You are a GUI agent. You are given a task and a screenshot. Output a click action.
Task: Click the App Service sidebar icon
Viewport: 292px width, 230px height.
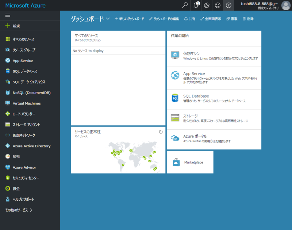8,60
